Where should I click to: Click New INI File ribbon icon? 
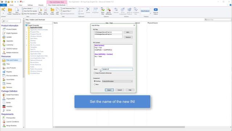pos(40,11)
